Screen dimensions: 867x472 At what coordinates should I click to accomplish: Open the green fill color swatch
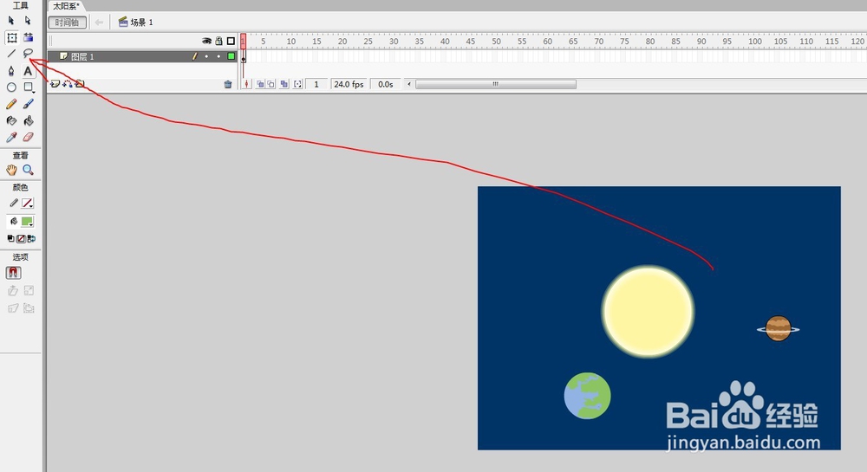27,222
